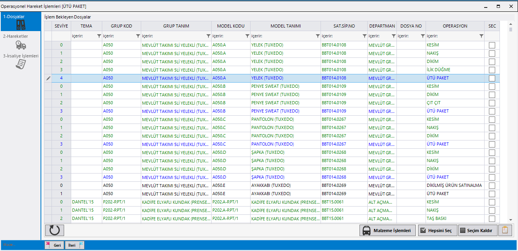Click the clipboard icon at bottom right
This screenshot has height=251, width=518.
(505, 230)
